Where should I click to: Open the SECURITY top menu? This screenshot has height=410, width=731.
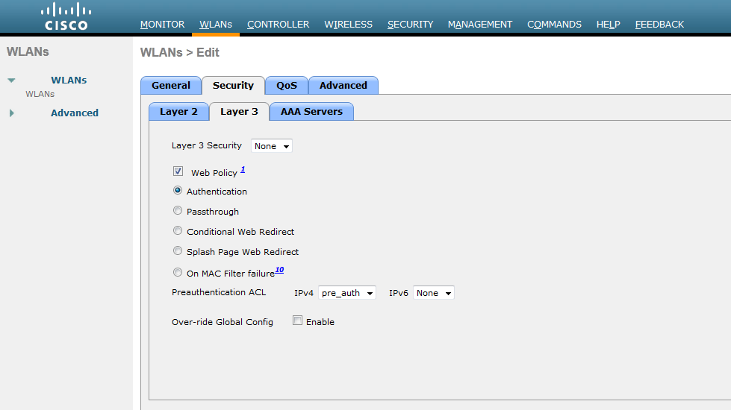pyautogui.click(x=410, y=24)
